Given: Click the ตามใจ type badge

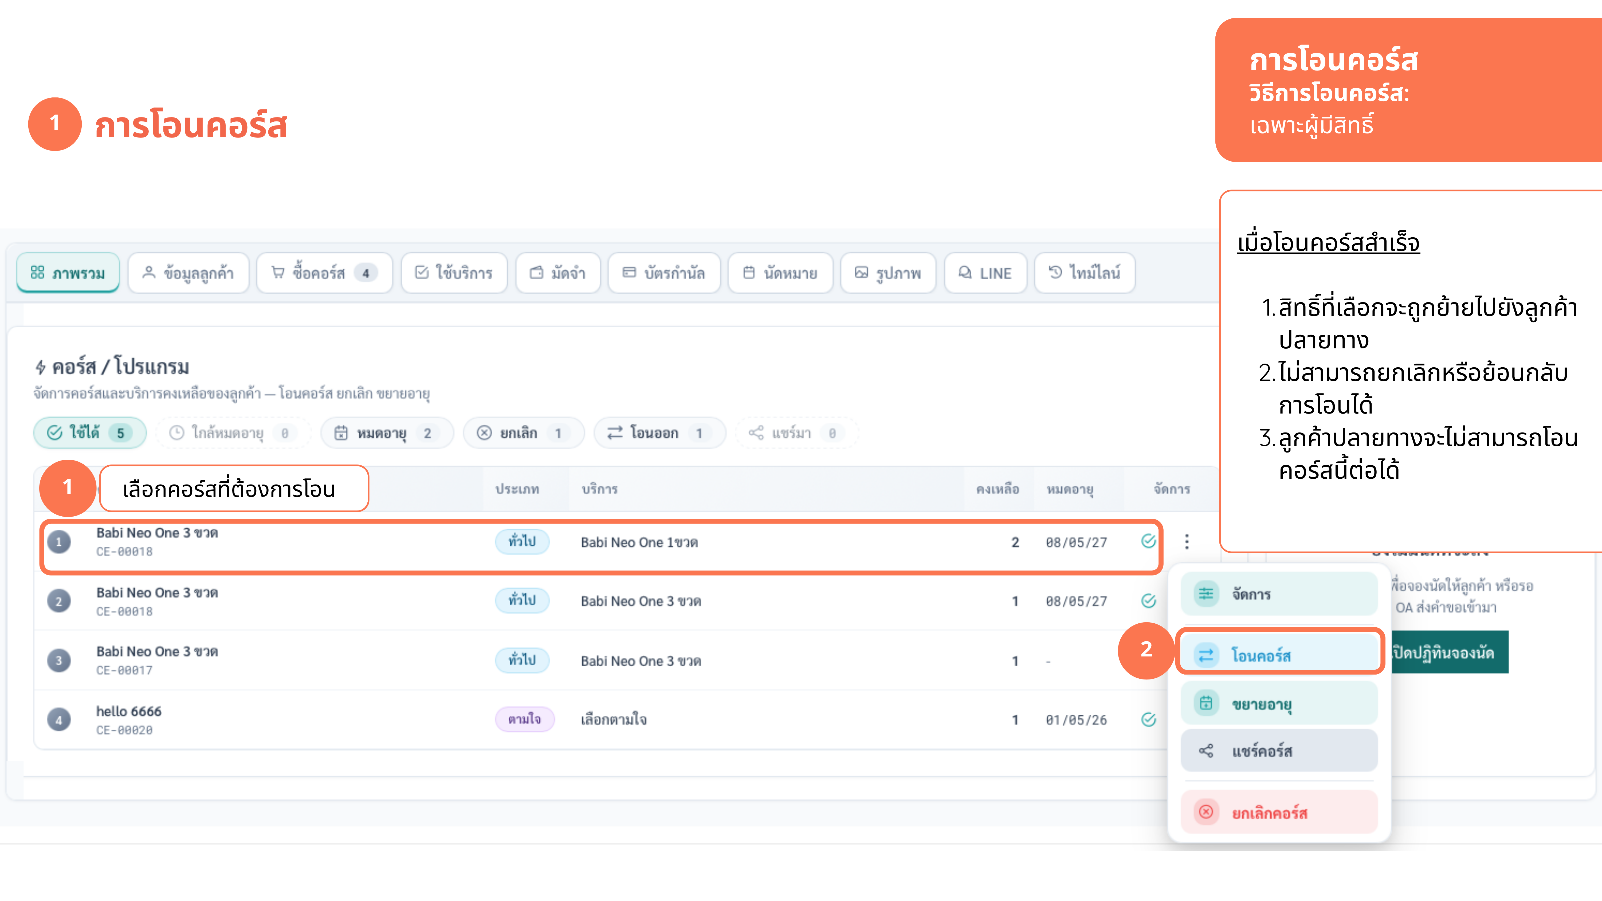Looking at the screenshot, I should pyautogui.click(x=524, y=719).
